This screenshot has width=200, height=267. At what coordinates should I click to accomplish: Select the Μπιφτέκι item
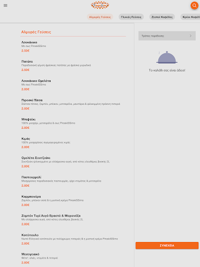(73, 124)
